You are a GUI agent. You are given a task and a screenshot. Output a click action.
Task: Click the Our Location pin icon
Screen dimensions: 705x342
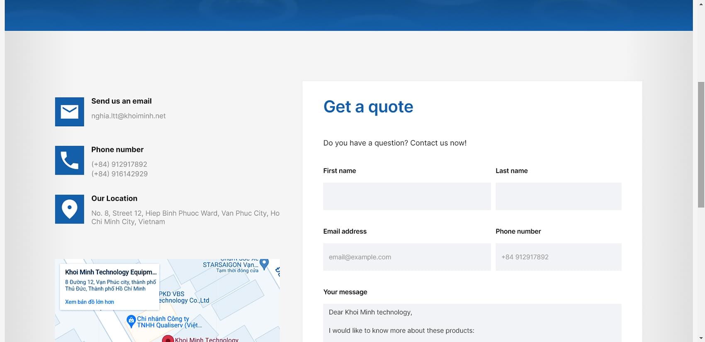(x=69, y=209)
